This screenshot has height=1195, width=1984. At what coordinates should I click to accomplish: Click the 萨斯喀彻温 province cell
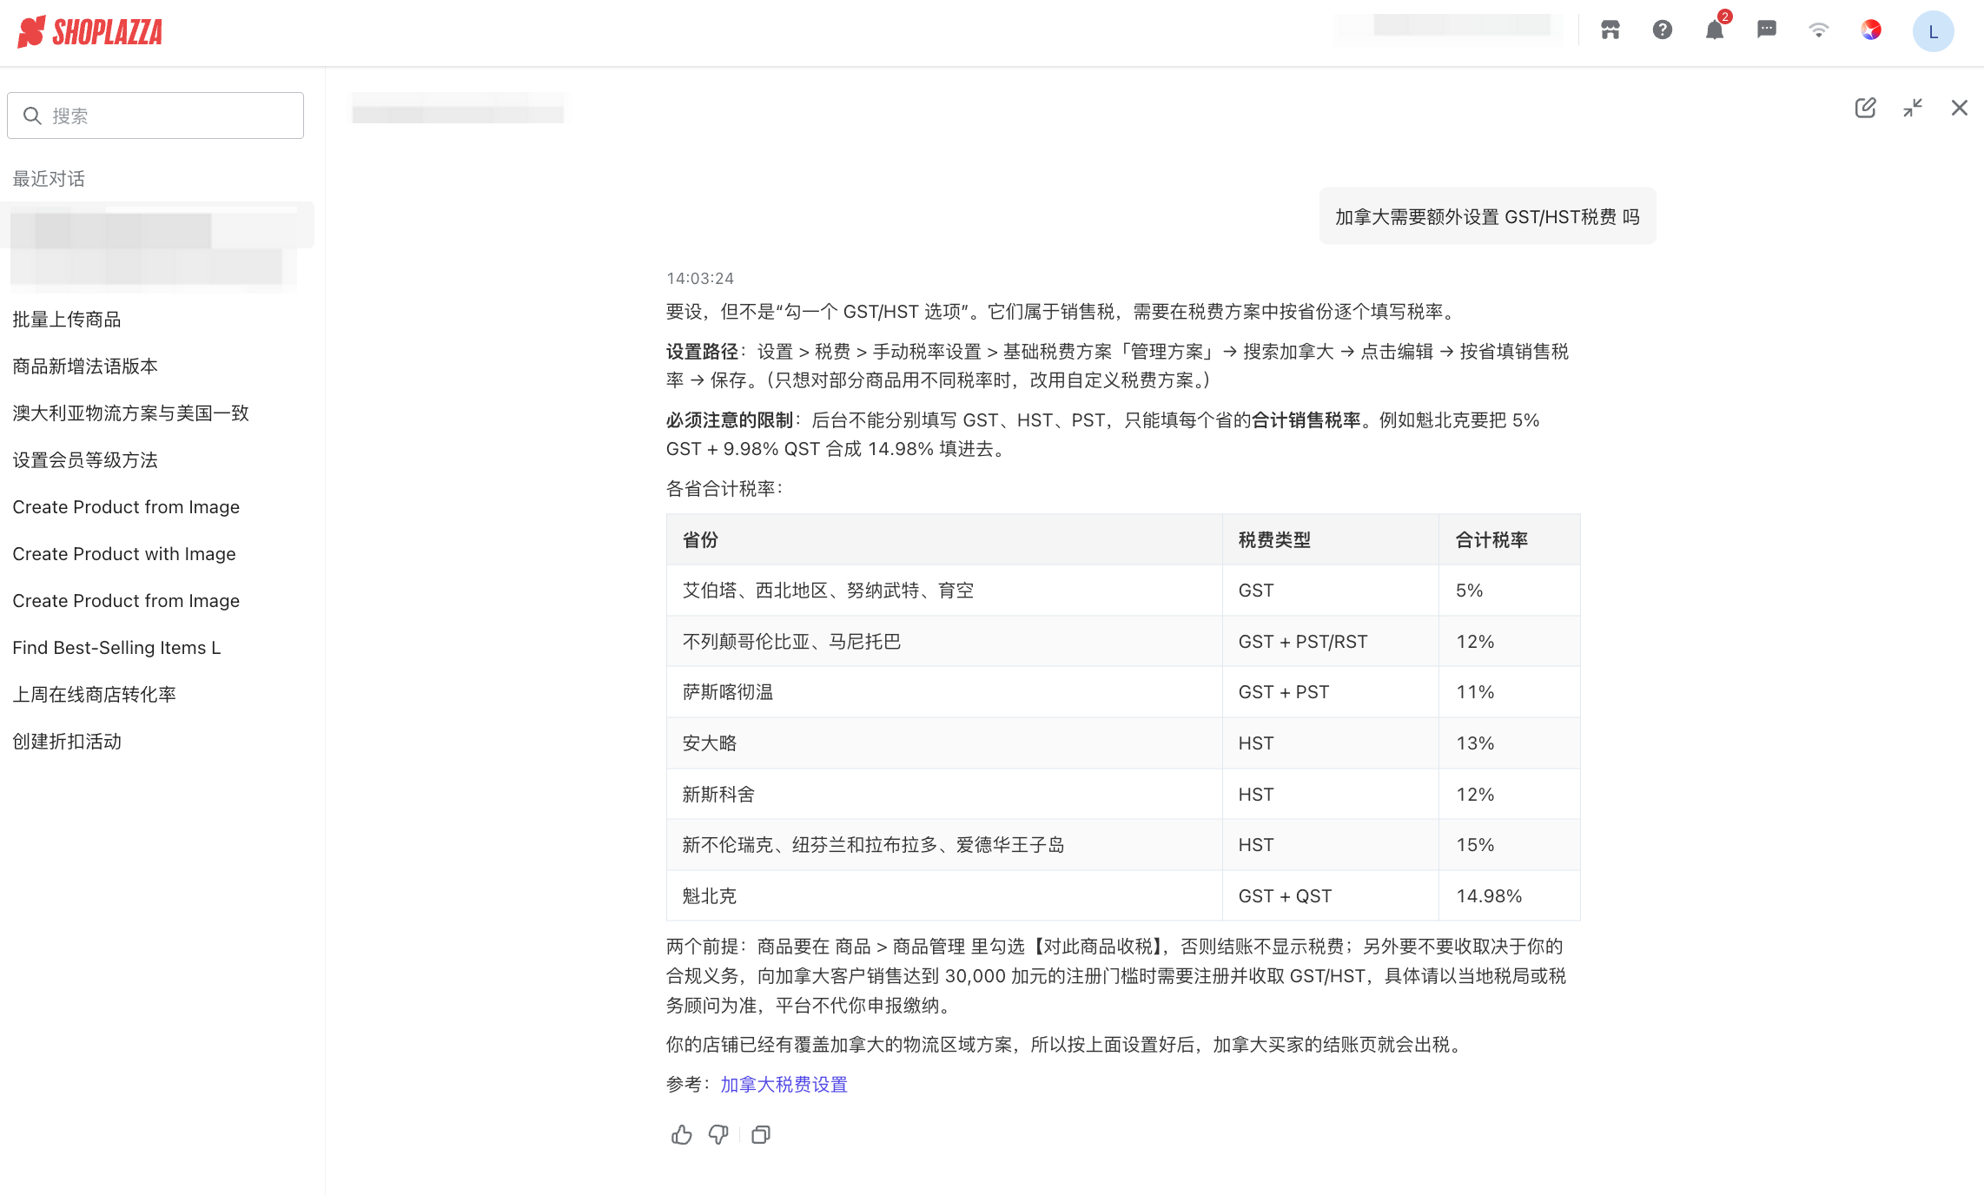pyautogui.click(x=944, y=692)
